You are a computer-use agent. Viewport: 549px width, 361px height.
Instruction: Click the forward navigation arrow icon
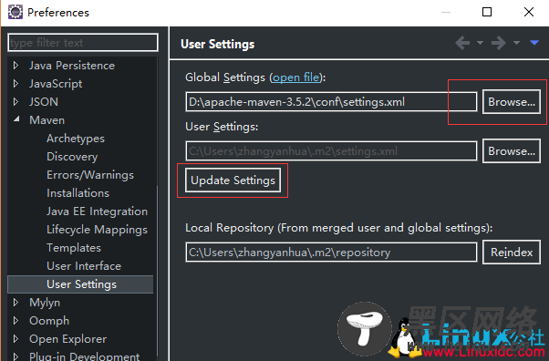pyautogui.click(x=499, y=43)
